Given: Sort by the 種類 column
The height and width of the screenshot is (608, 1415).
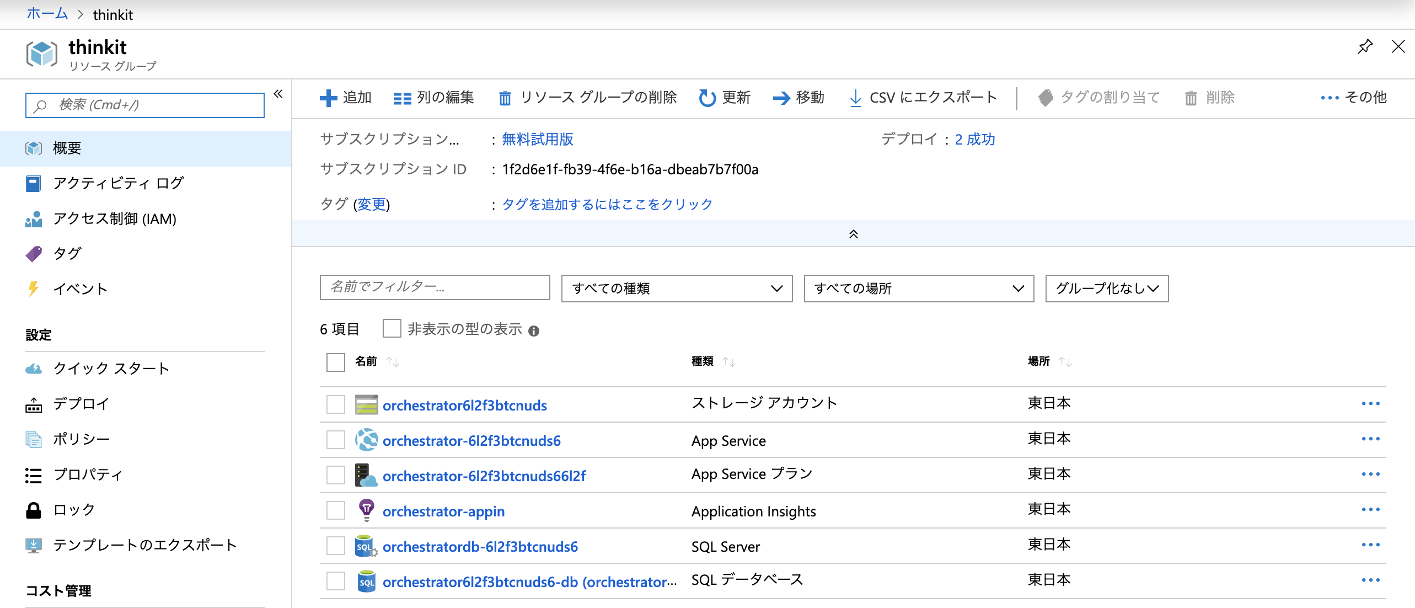Looking at the screenshot, I should coord(714,361).
